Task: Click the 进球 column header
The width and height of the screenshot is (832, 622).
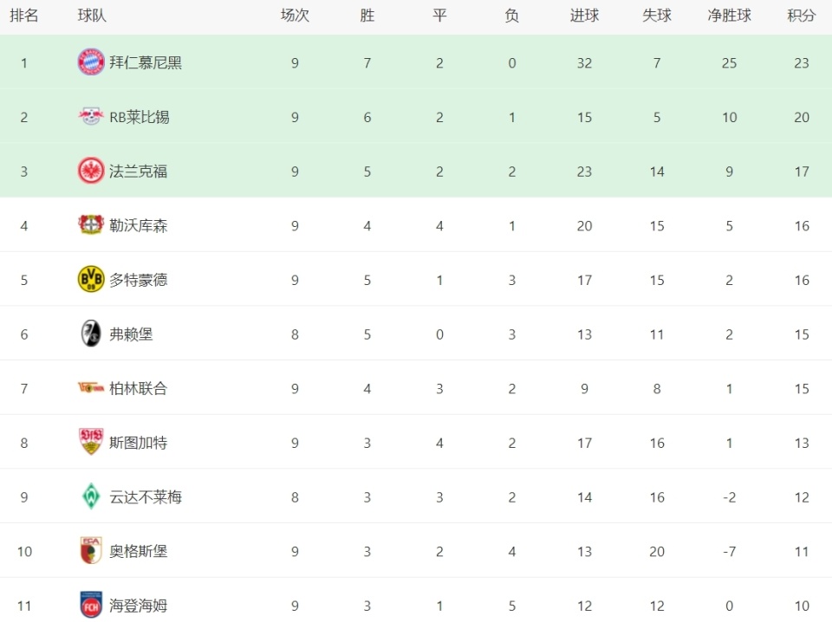Action: click(584, 16)
